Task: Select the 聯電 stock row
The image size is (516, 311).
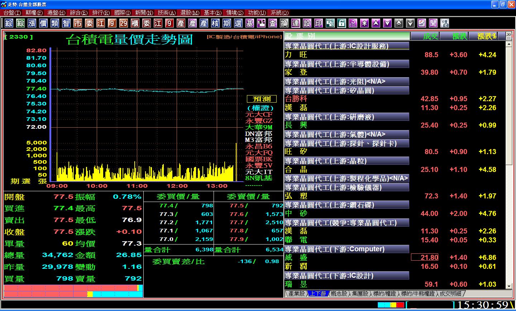Action: (x=395, y=240)
